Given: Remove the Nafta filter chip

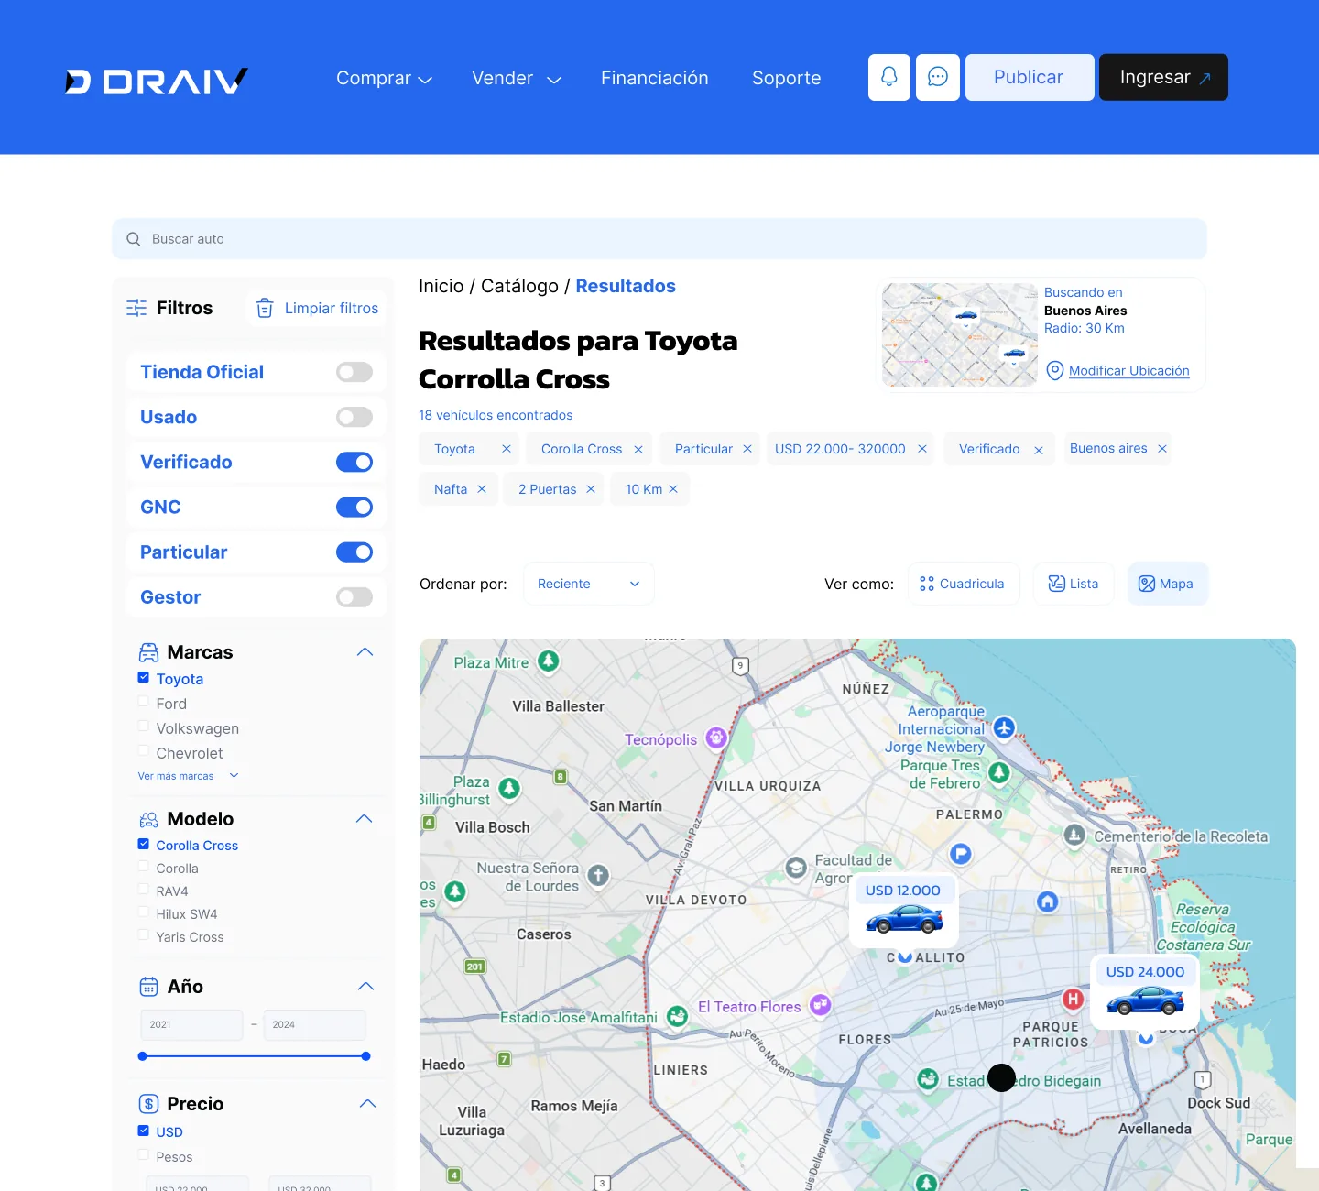Looking at the screenshot, I should pos(482,489).
